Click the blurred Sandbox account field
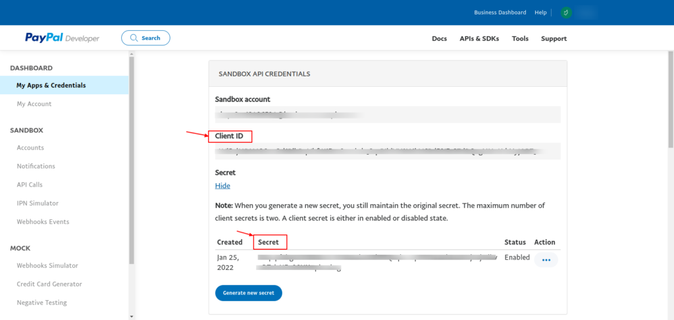The image size is (674, 320). [388, 115]
